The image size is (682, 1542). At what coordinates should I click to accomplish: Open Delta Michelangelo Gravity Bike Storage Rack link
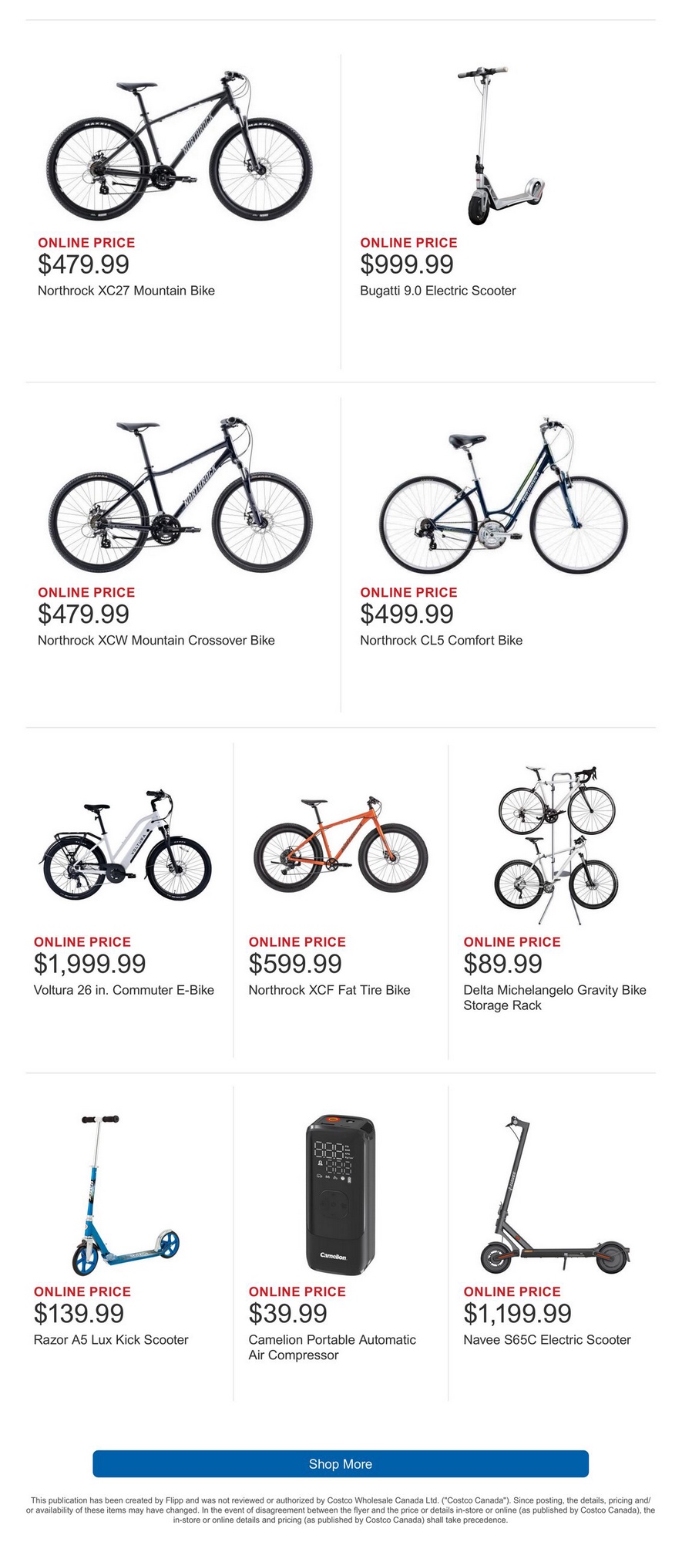click(554, 998)
